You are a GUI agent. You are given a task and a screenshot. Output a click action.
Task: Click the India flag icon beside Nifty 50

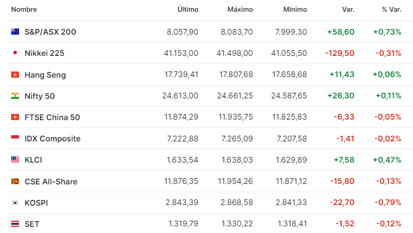click(15, 96)
